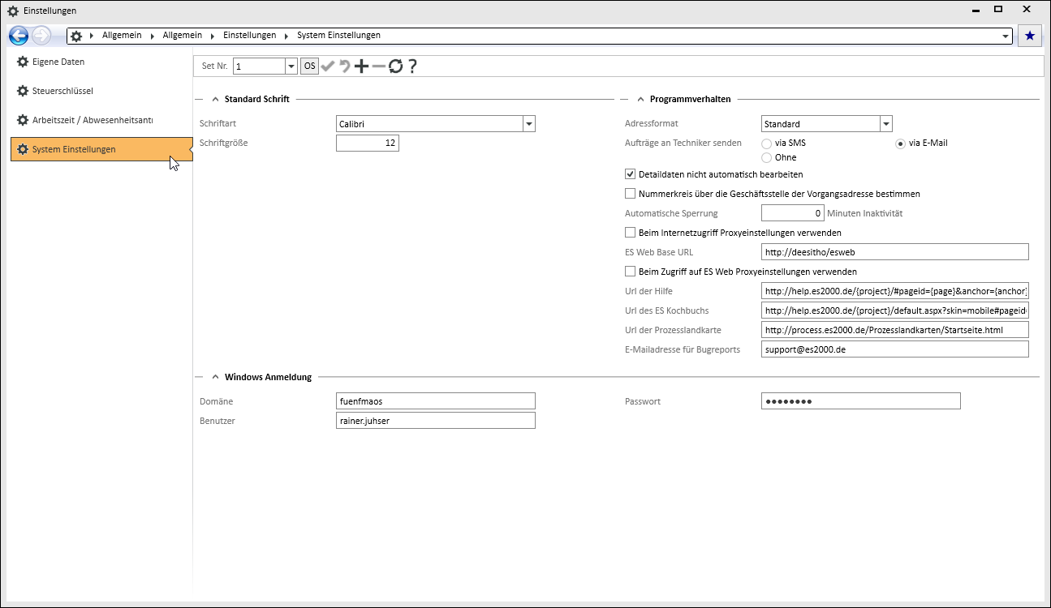Select the Ohne radio button
This screenshot has width=1051, height=608.
pos(766,158)
